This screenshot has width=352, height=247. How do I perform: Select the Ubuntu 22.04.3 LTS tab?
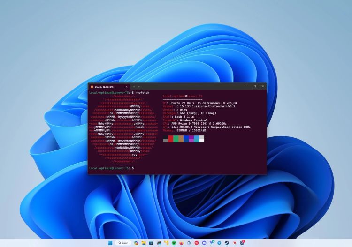[x=106, y=87]
